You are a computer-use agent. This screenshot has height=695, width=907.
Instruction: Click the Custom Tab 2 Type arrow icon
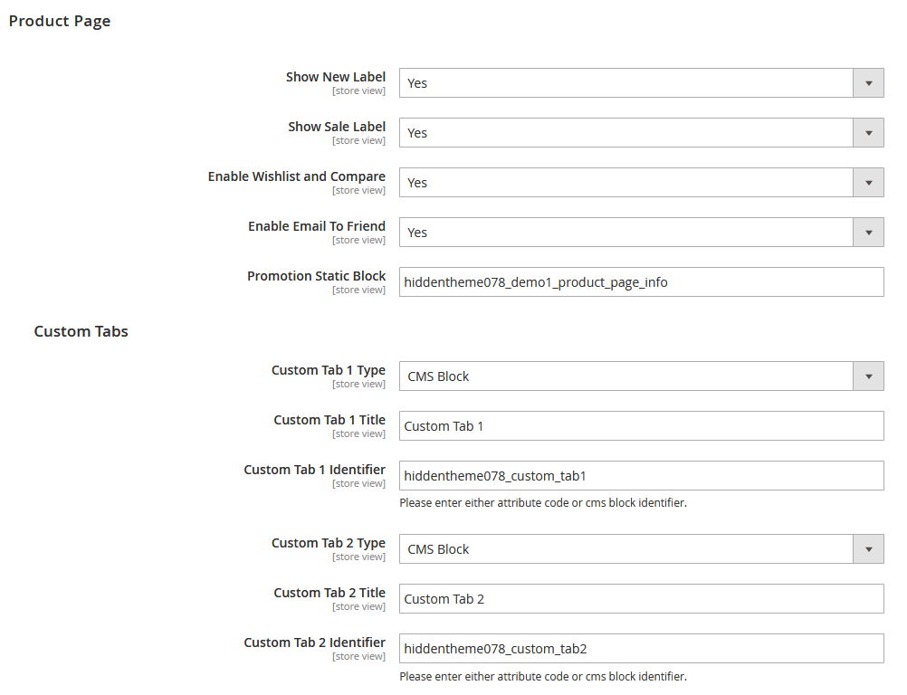pyautogui.click(x=868, y=548)
